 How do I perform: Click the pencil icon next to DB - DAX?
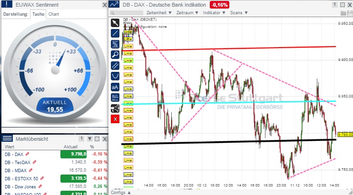coord(28,154)
